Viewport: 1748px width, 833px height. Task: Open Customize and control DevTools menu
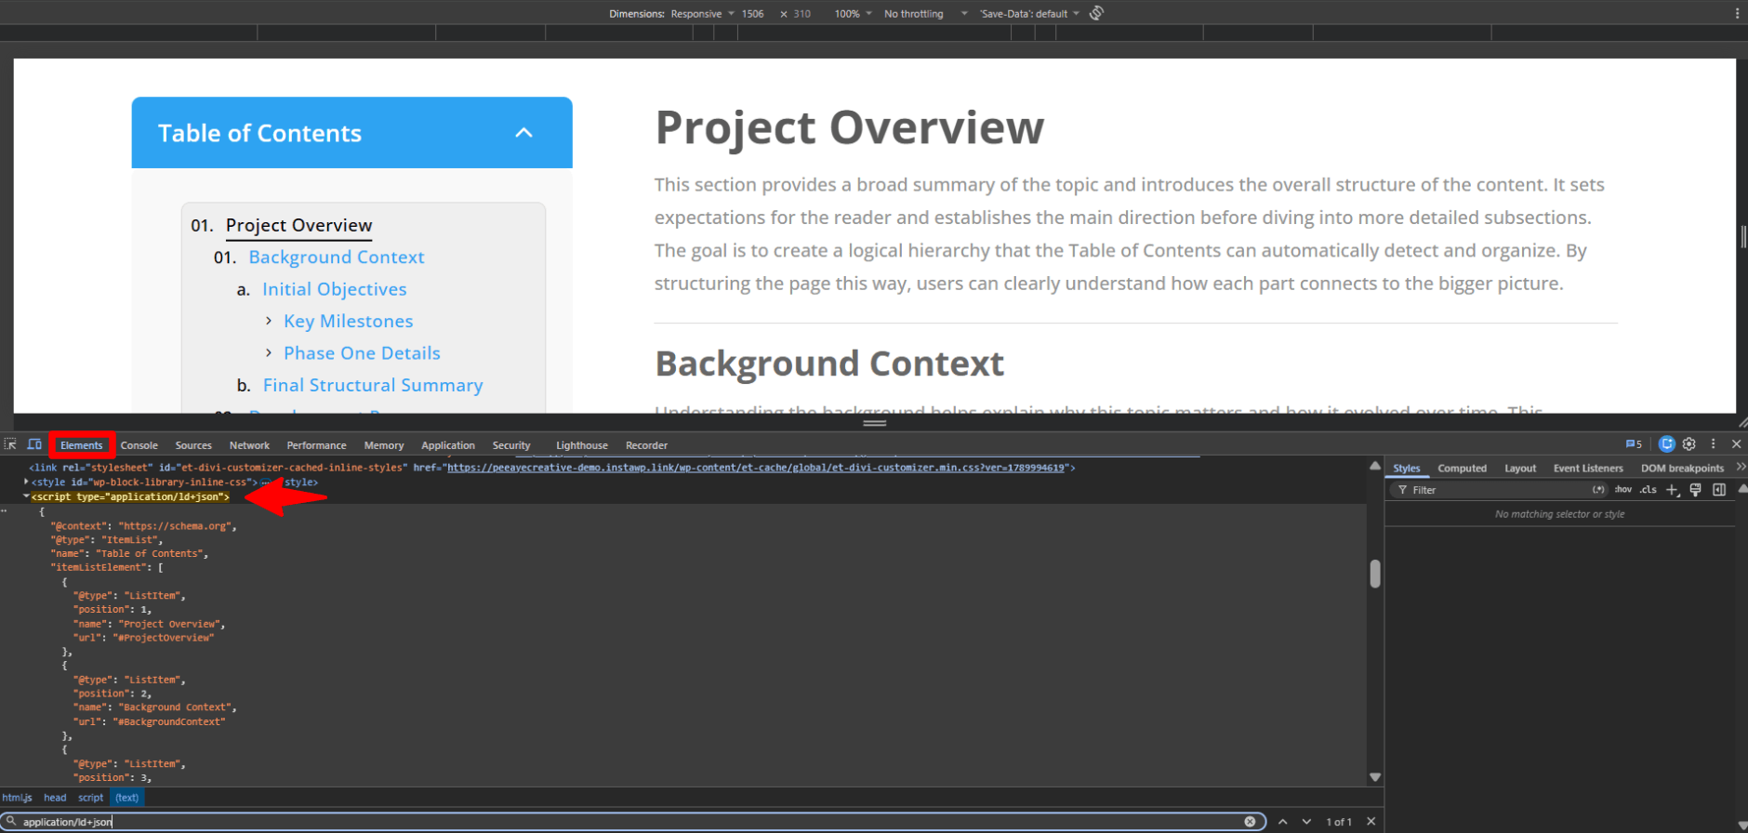coord(1713,444)
